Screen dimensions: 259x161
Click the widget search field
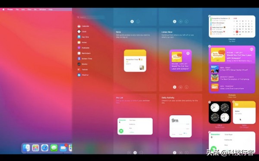pyautogui.click(x=91, y=17)
